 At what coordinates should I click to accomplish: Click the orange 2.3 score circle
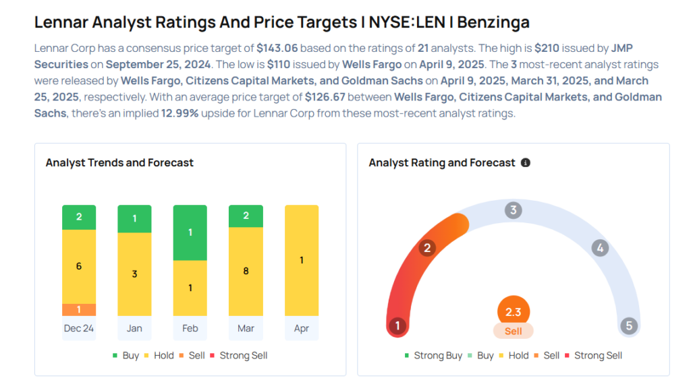pos(513,311)
